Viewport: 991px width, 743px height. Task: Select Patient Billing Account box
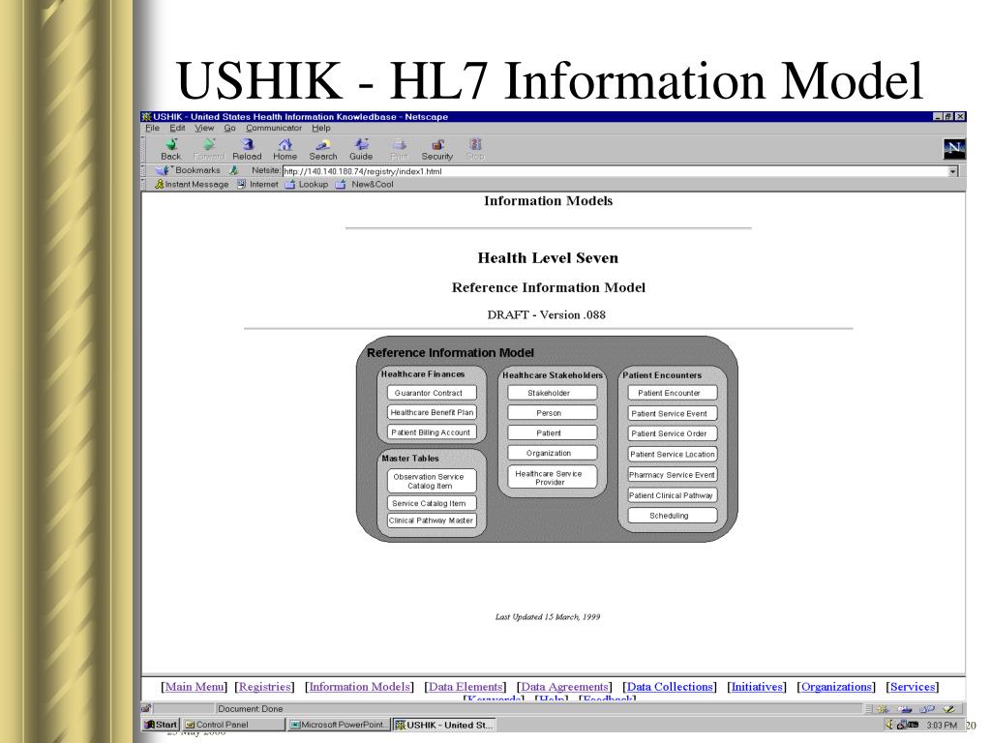[432, 432]
